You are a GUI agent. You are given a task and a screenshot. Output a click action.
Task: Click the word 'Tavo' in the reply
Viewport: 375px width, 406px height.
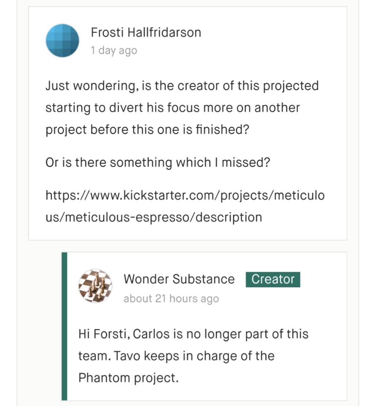127,356
